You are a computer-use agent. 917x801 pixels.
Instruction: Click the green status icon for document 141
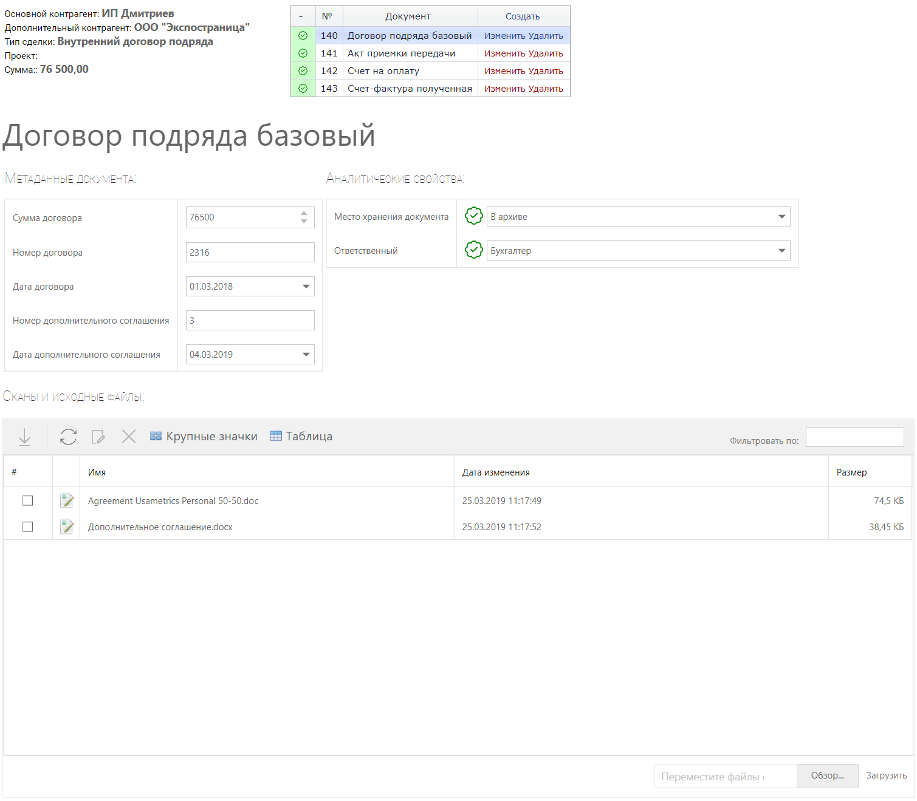coord(303,53)
